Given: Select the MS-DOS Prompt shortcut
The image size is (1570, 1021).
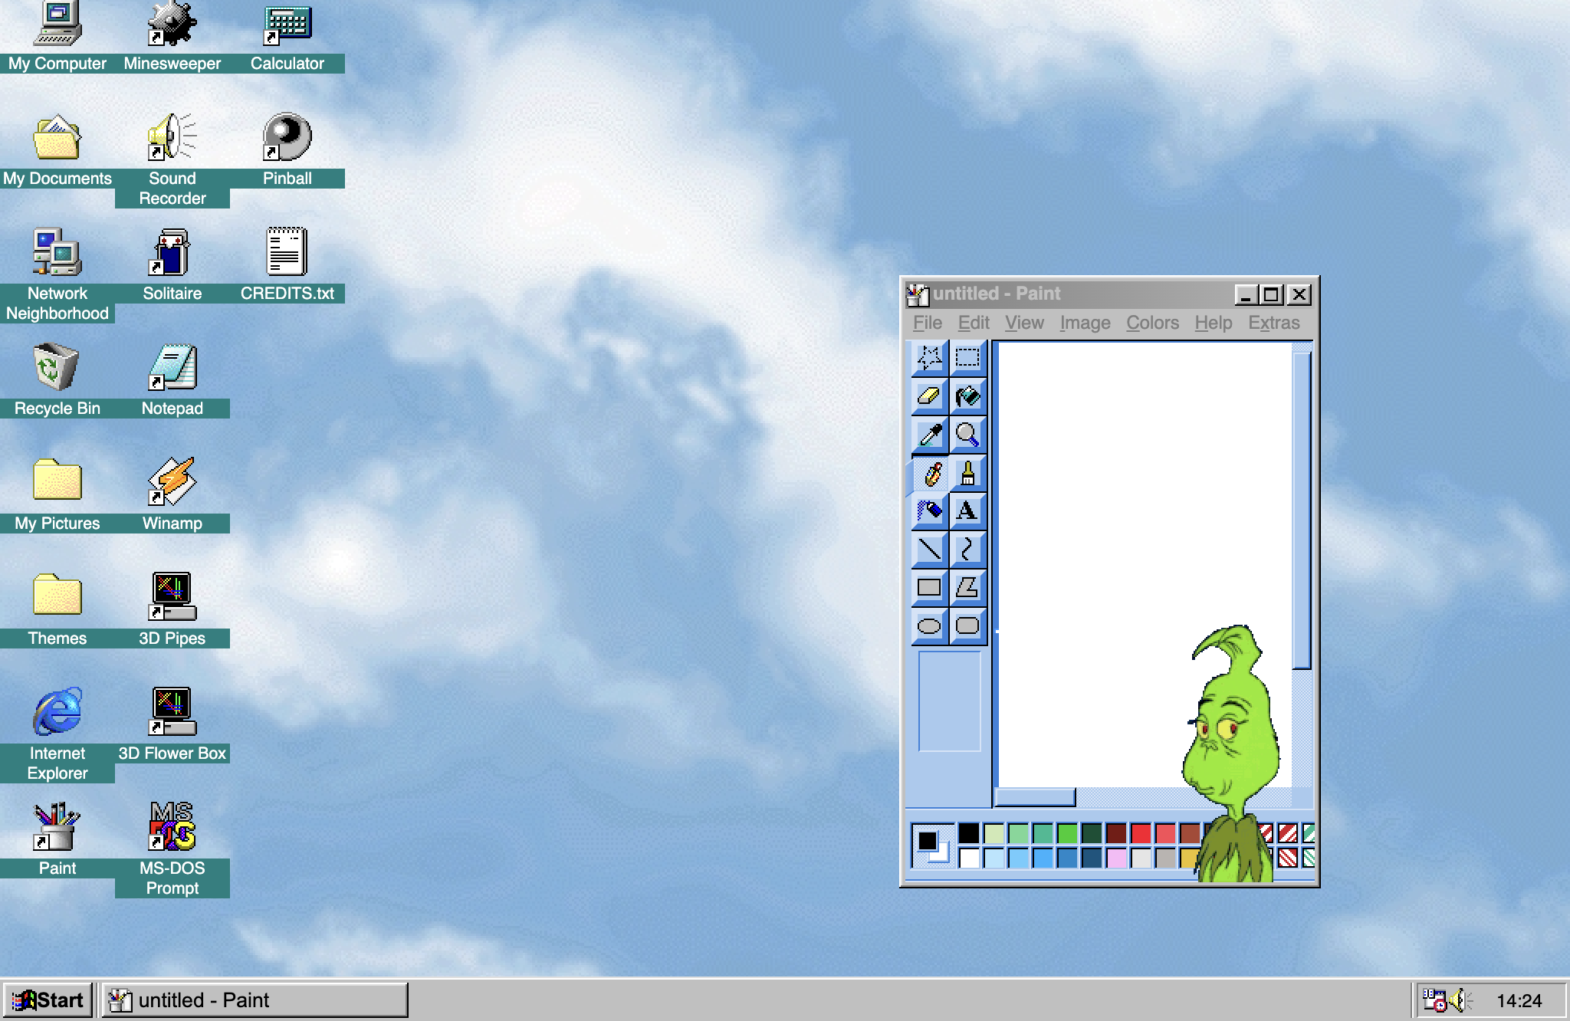Looking at the screenshot, I should click(172, 849).
